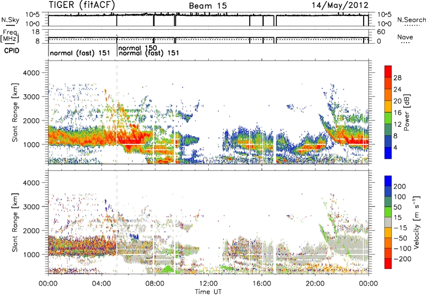Click the 'Time UT' axis label
This screenshot has width=426, height=295.
point(208,291)
